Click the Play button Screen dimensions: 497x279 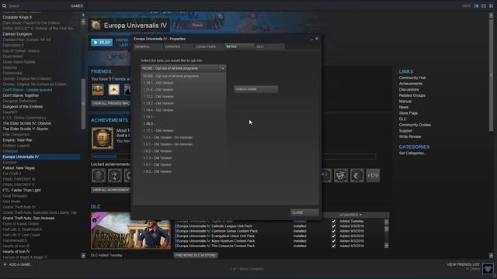(102, 43)
